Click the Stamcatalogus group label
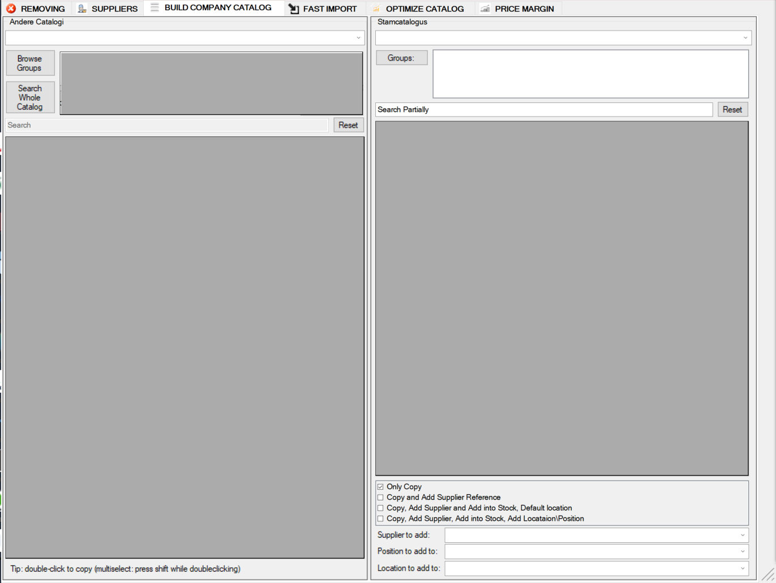Viewport: 776px width, 583px height. tap(402, 22)
